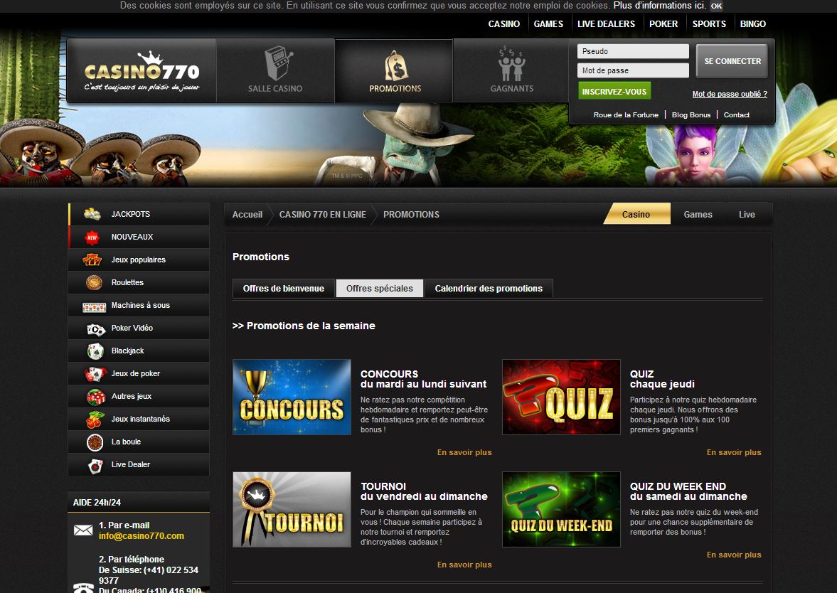Open CASINO 770 EN LIGNE breadcrumb

pyautogui.click(x=322, y=214)
